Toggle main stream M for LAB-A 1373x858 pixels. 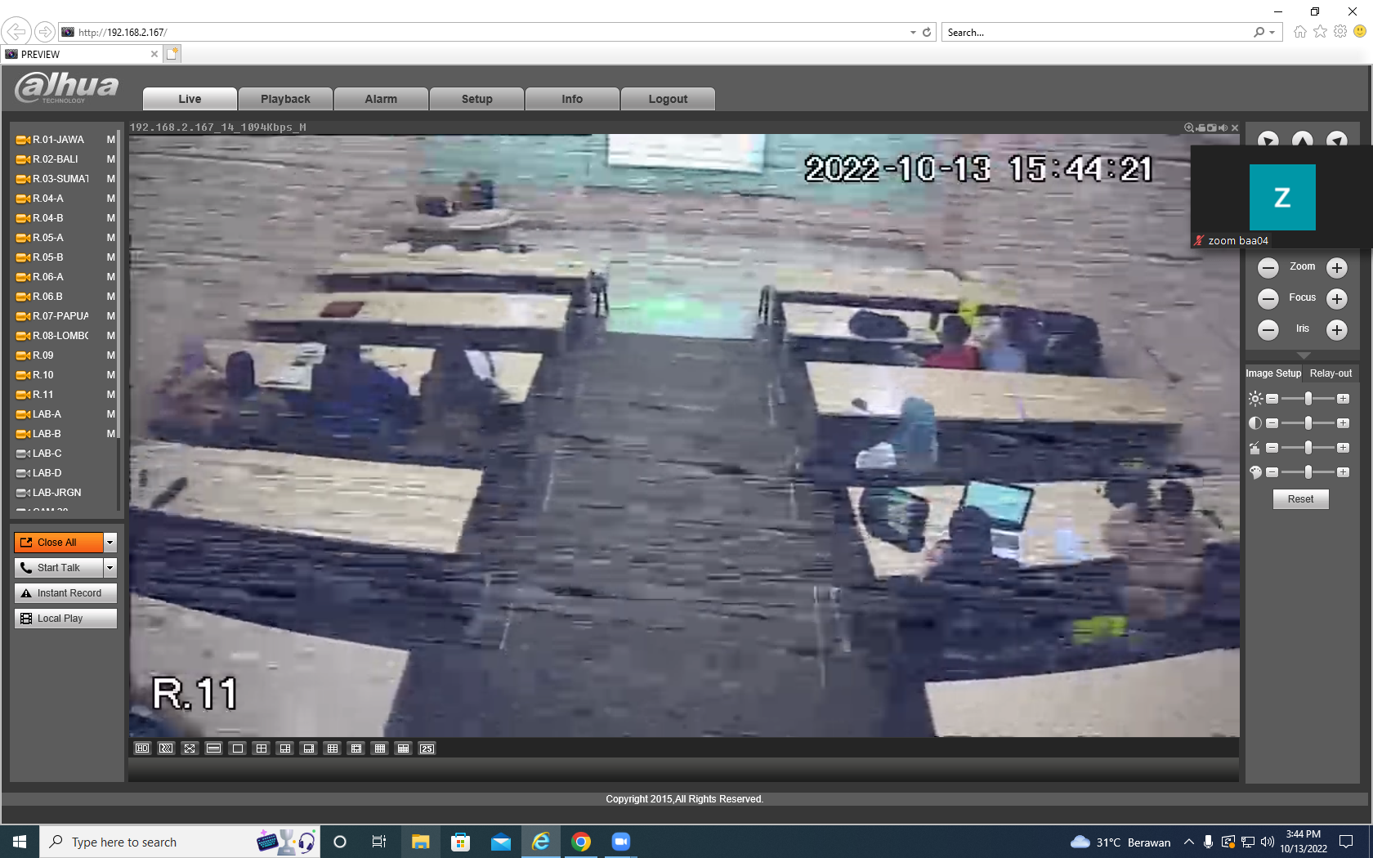tap(111, 414)
